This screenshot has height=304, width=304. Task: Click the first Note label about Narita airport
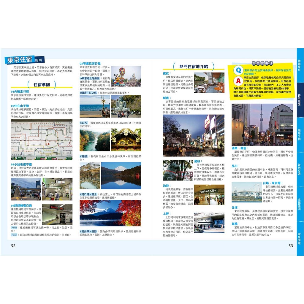pyautogui.click(x=14, y=227)
